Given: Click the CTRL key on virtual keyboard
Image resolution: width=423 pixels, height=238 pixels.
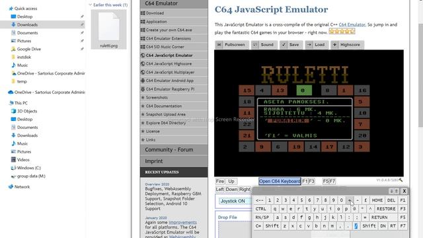Looking at the screenshot, I should (x=260, y=209).
